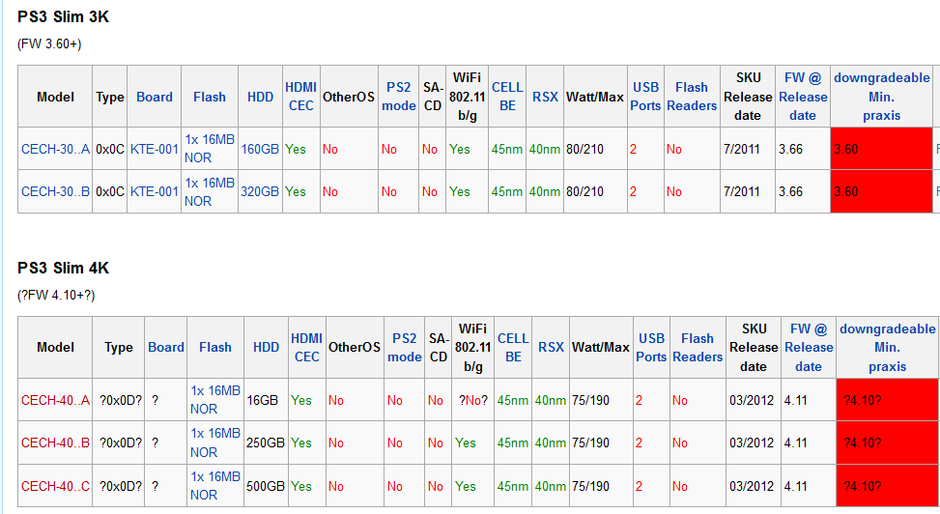Click Flash header in PS3 Slim 3K table

tap(210, 97)
